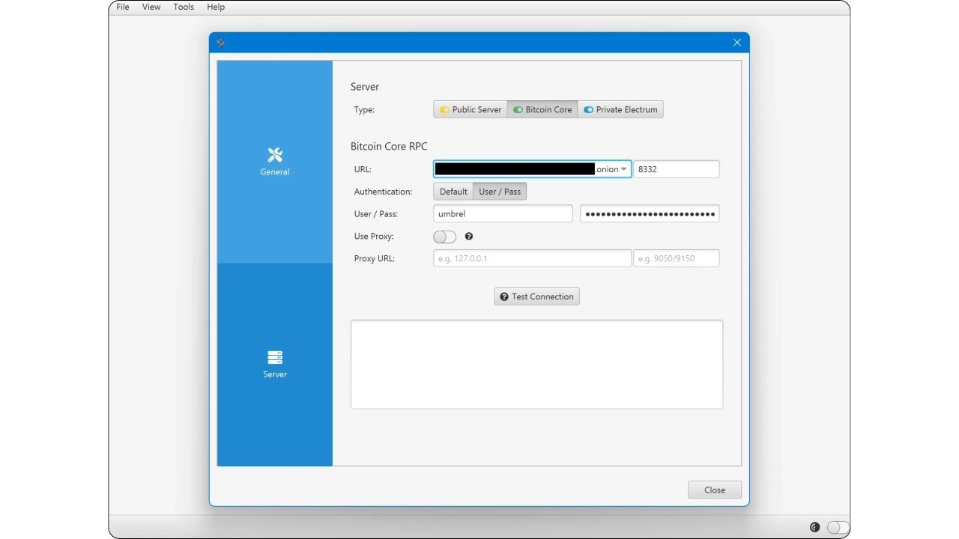The width and height of the screenshot is (959, 539).
Task: Click the Test Connection button
Action: pos(536,296)
